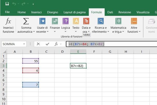Open the Logica function library

pyautogui.click(x=66, y=22)
